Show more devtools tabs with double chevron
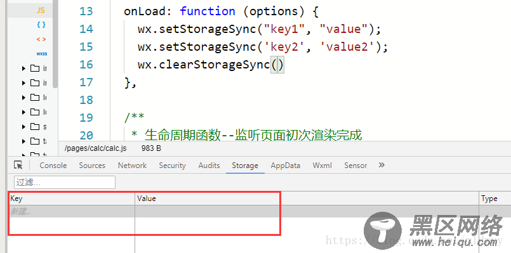 [382, 165]
